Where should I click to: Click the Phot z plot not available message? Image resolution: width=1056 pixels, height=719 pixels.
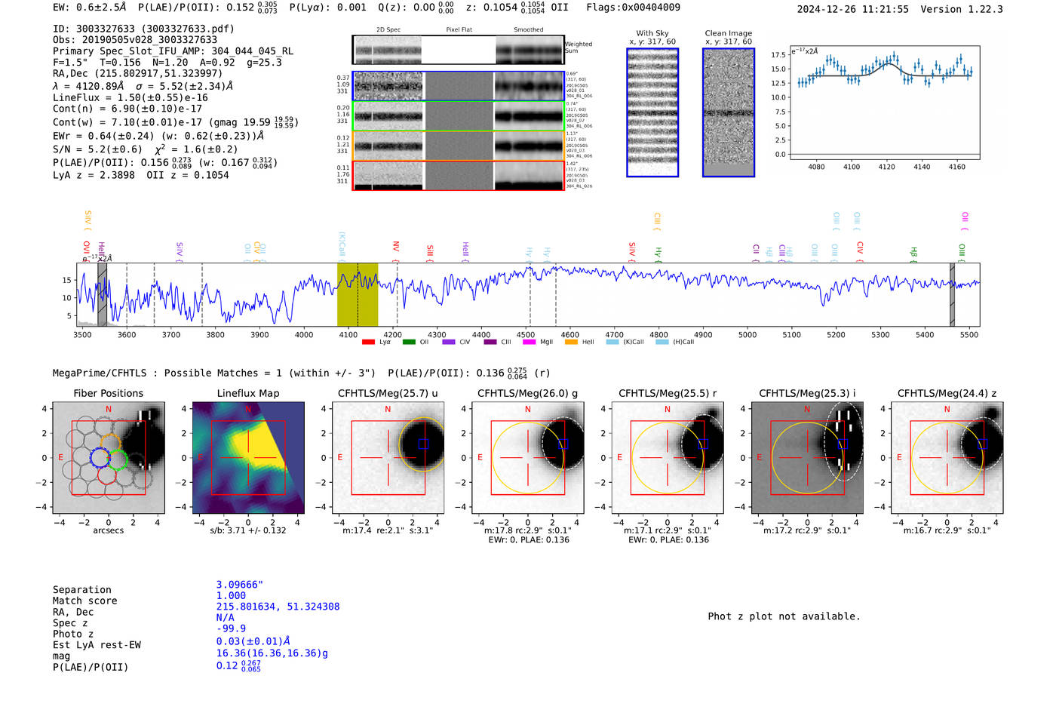point(784,616)
